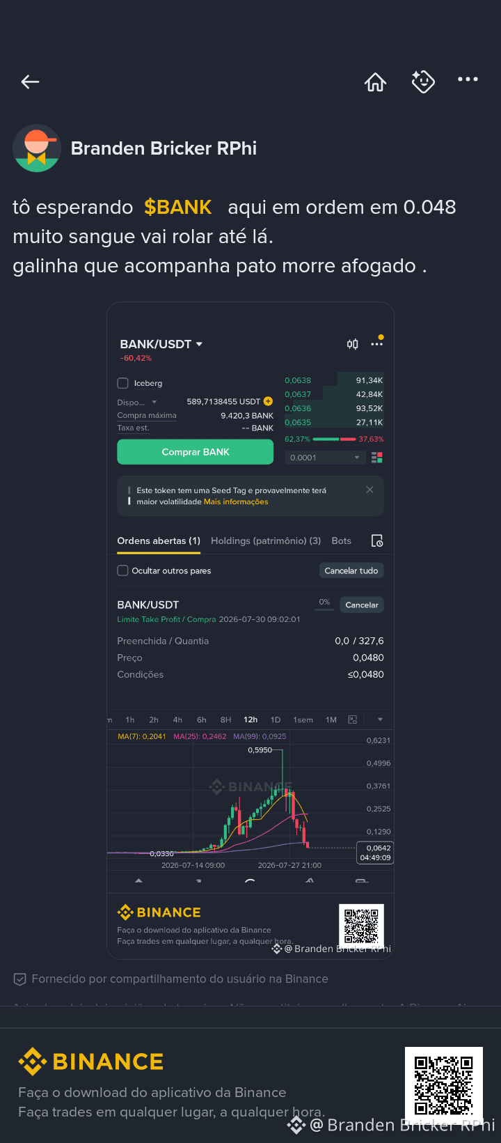Select the 8H chart interval
Screen dimensions: 501x1143
pos(225,720)
